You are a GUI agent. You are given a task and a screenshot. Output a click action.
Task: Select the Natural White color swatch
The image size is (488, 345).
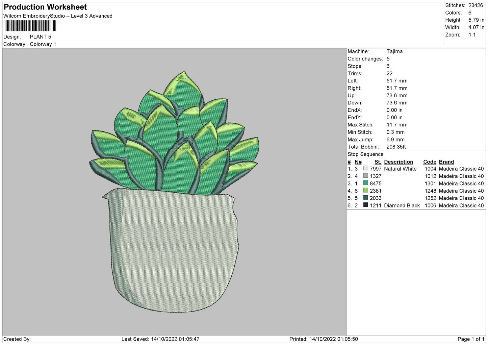[365, 168]
